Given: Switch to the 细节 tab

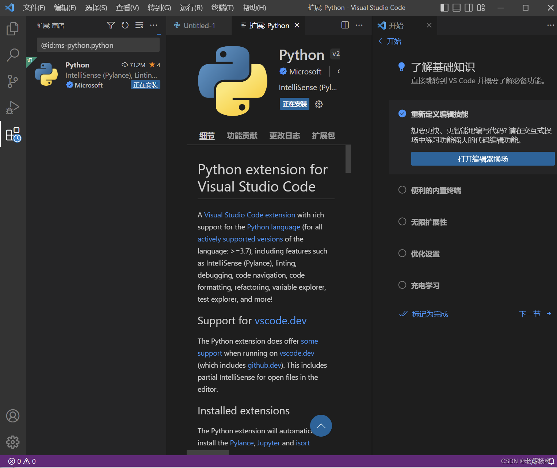Looking at the screenshot, I should click(x=207, y=136).
